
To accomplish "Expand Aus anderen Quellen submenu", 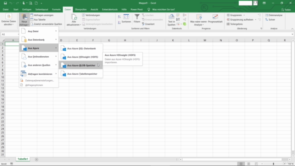I will [x=39, y=65].
